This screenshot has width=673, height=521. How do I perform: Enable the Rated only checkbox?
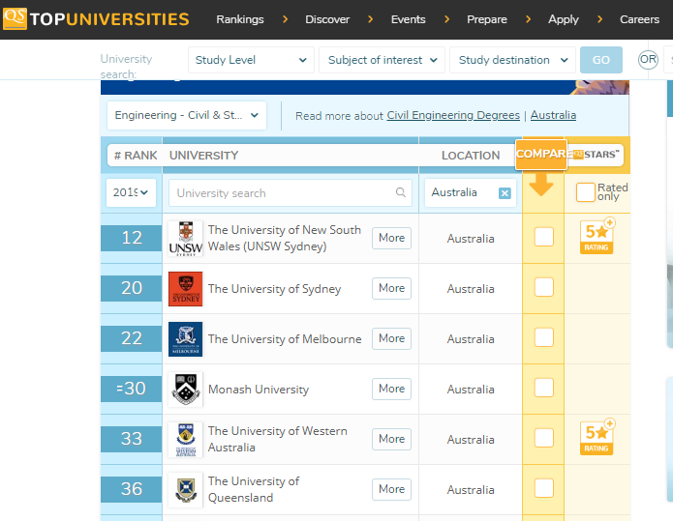point(585,192)
